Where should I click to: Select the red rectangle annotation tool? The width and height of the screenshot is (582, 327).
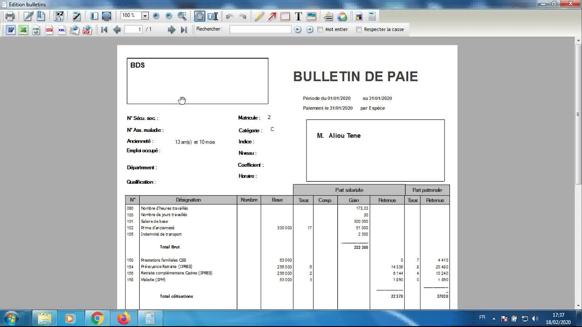[x=285, y=16]
